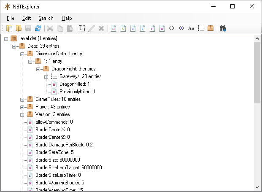Click the Copy toolbar icon
Viewport: 262px width, 192px height.
tap(60, 28)
